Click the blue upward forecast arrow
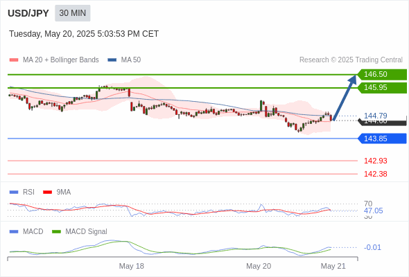 [345, 98]
